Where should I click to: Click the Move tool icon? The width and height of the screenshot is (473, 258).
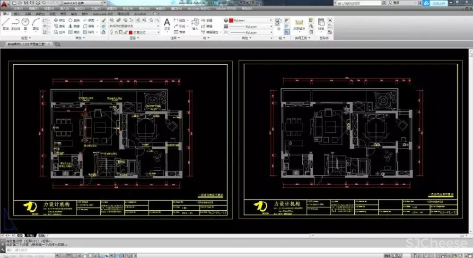tap(56, 21)
